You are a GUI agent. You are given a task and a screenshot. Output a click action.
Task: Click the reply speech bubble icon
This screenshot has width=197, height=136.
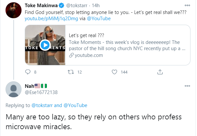tap(28, 72)
